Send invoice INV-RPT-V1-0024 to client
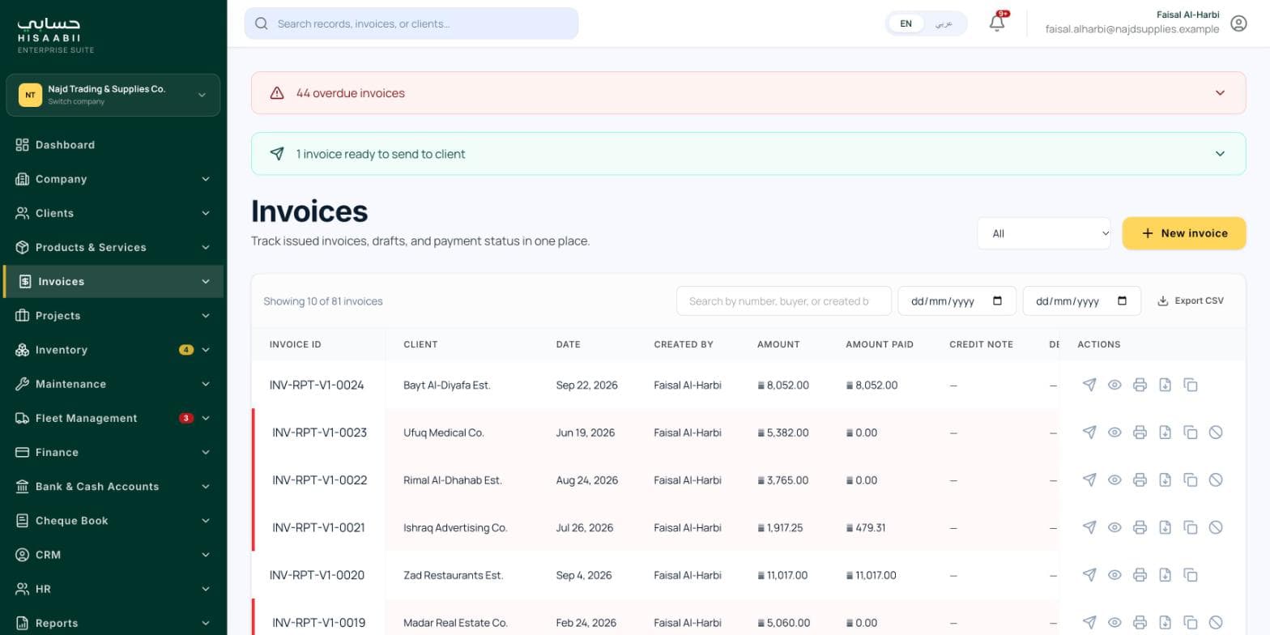This screenshot has height=635, width=1270. [x=1089, y=385]
